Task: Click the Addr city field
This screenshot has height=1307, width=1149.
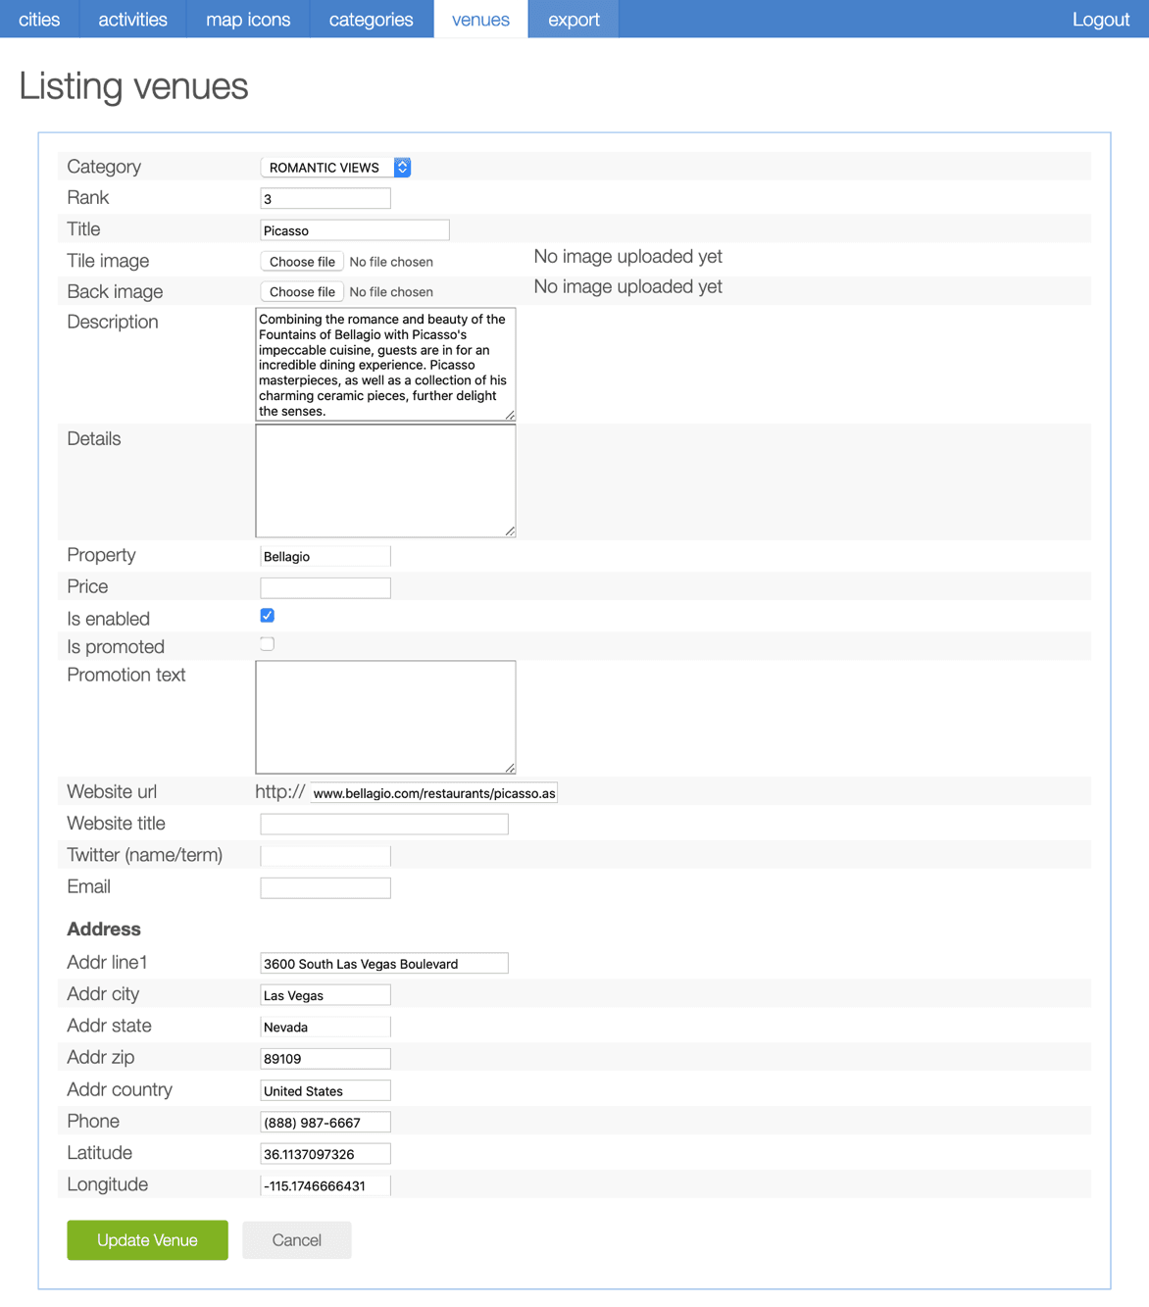Action: click(325, 995)
